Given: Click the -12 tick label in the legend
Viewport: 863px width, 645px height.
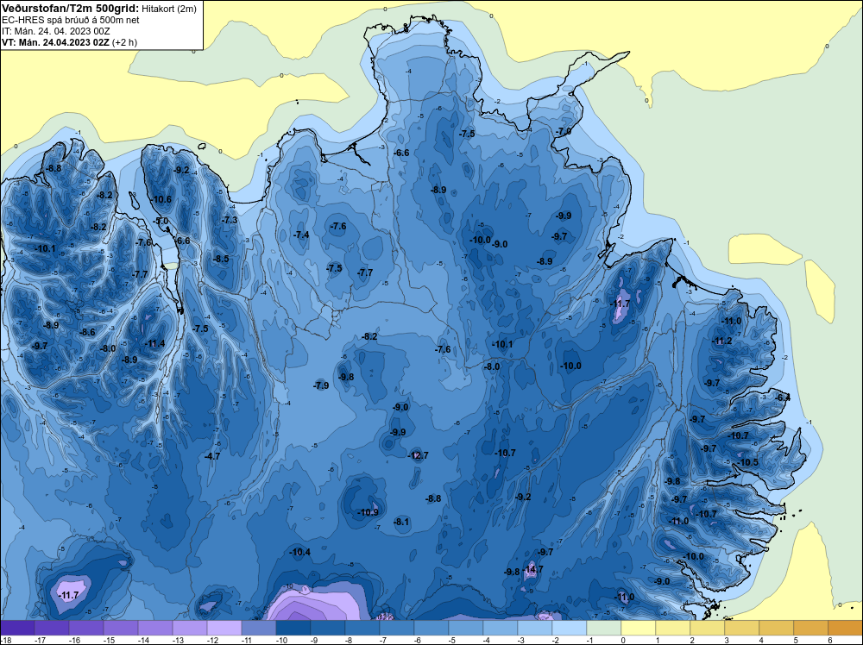Looking at the screenshot, I should click(212, 640).
